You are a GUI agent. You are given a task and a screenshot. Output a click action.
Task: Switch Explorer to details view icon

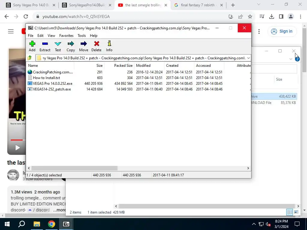[x=290, y=212]
